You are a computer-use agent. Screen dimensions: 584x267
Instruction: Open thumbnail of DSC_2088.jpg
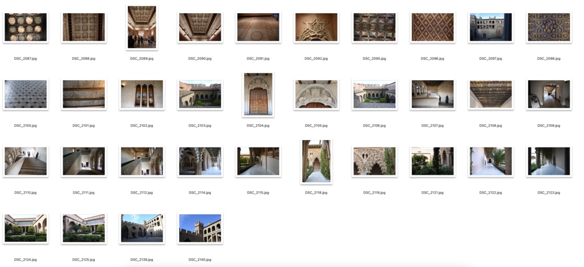(x=83, y=27)
